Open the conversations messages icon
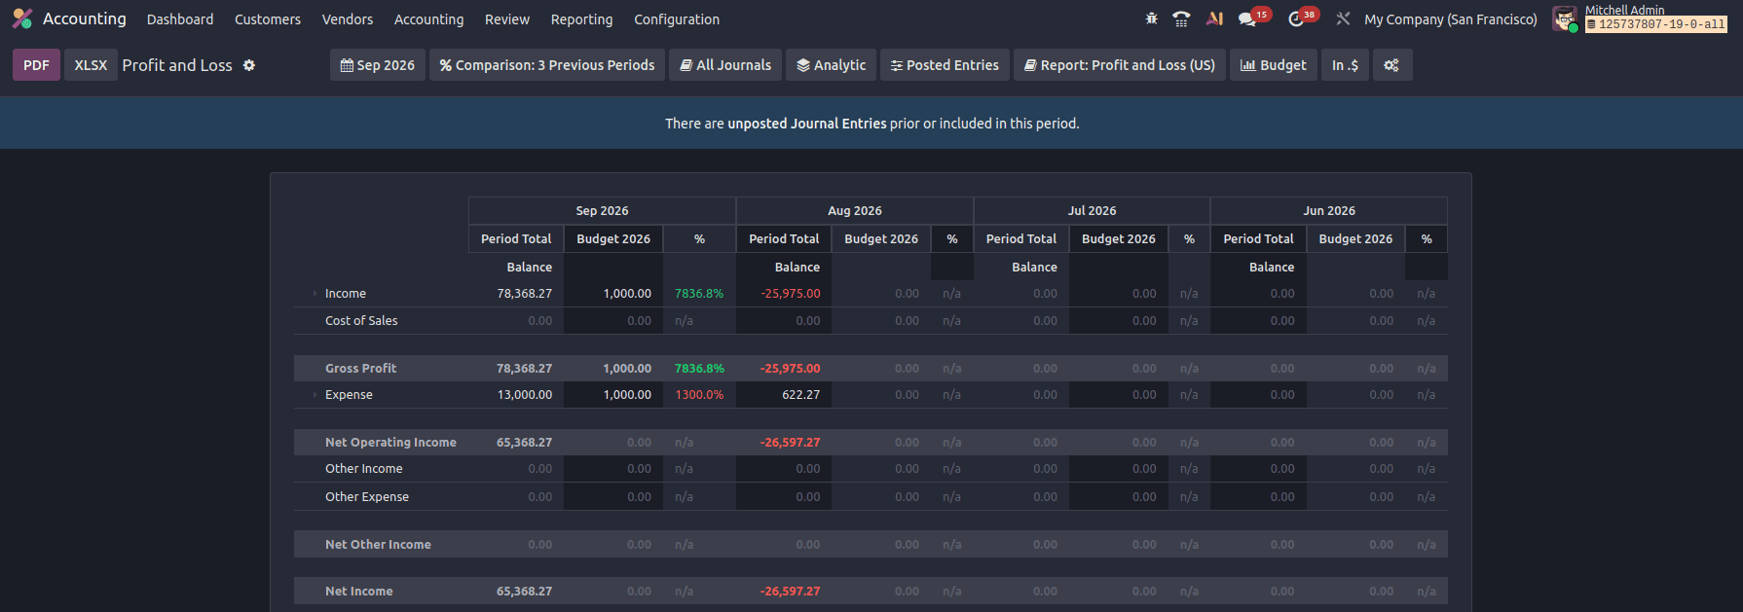The image size is (1743, 612). (x=1247, y=18)
